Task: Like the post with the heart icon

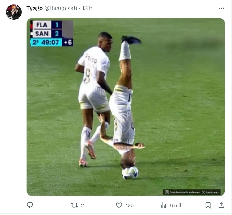Action: click(119, 205)
